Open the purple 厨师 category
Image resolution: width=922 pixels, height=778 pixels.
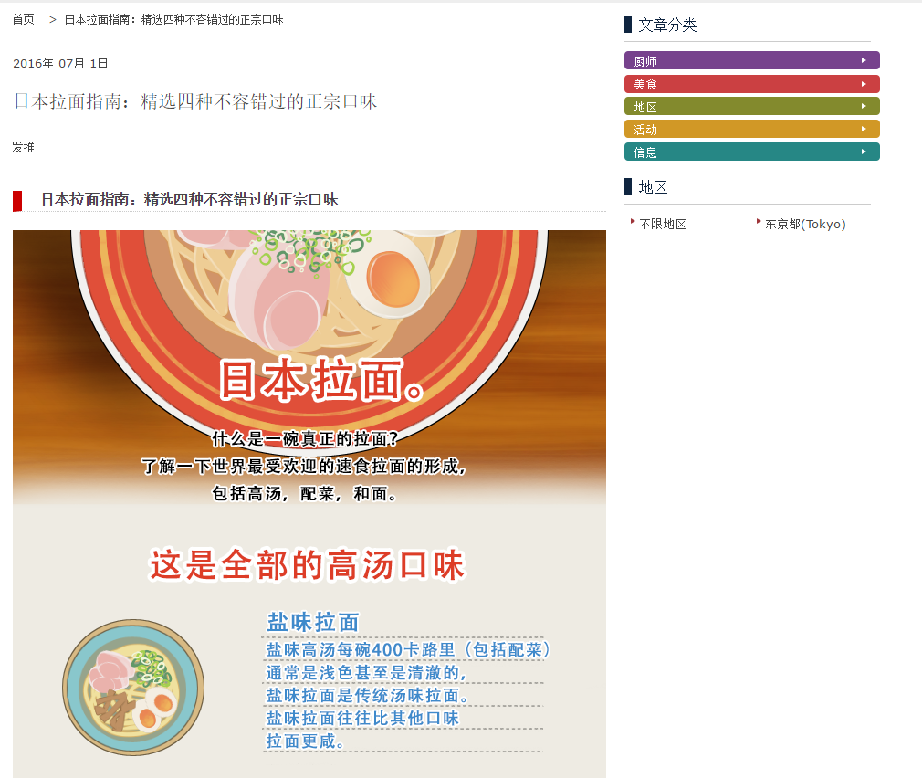tap(751, 60)
